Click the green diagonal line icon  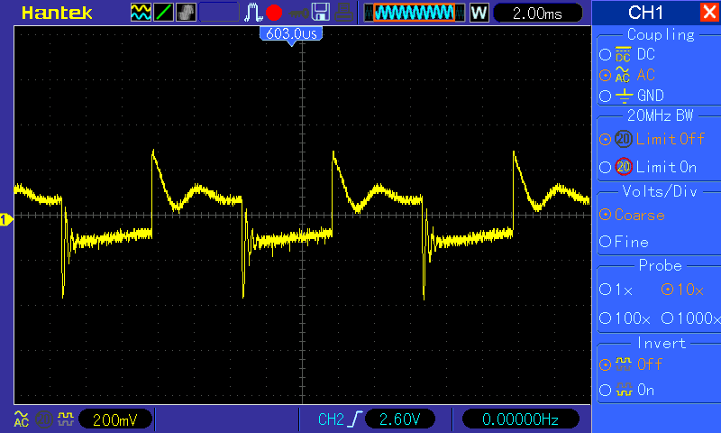pyautogui.click(x=163, y=13)
